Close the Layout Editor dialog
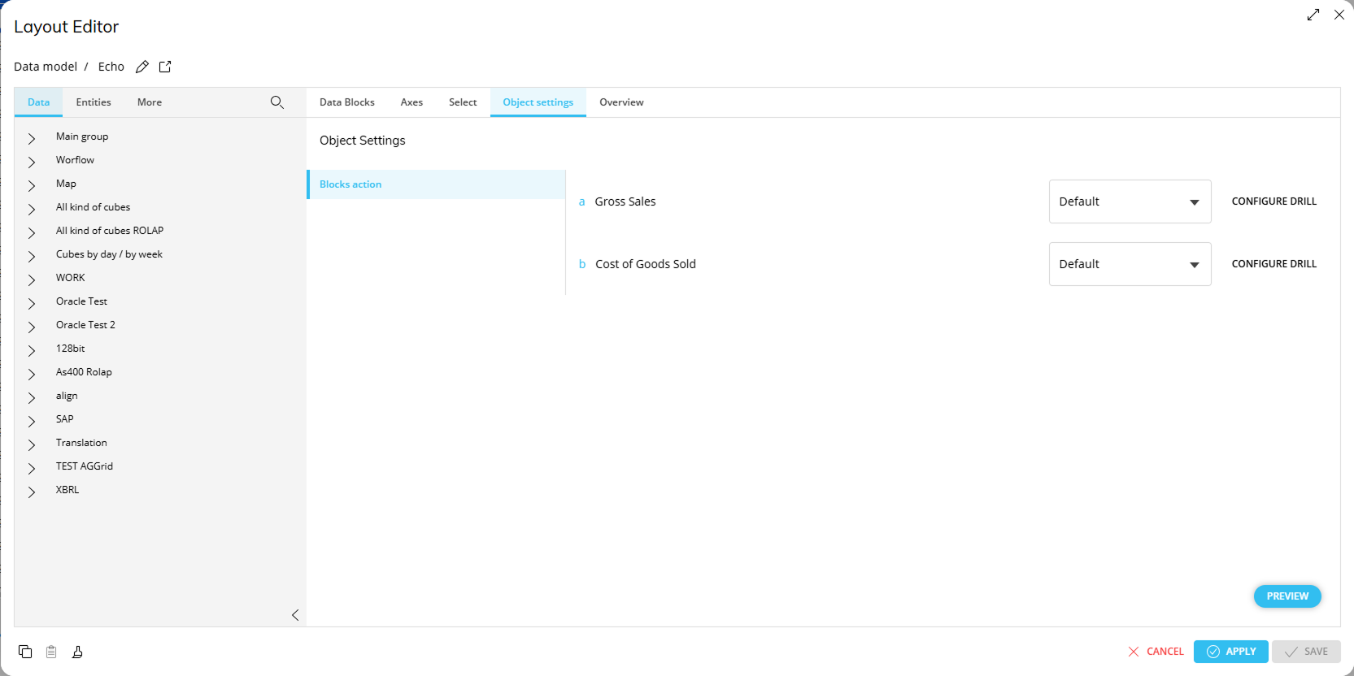This screenshot has height=676, width=1354. 1339,15
